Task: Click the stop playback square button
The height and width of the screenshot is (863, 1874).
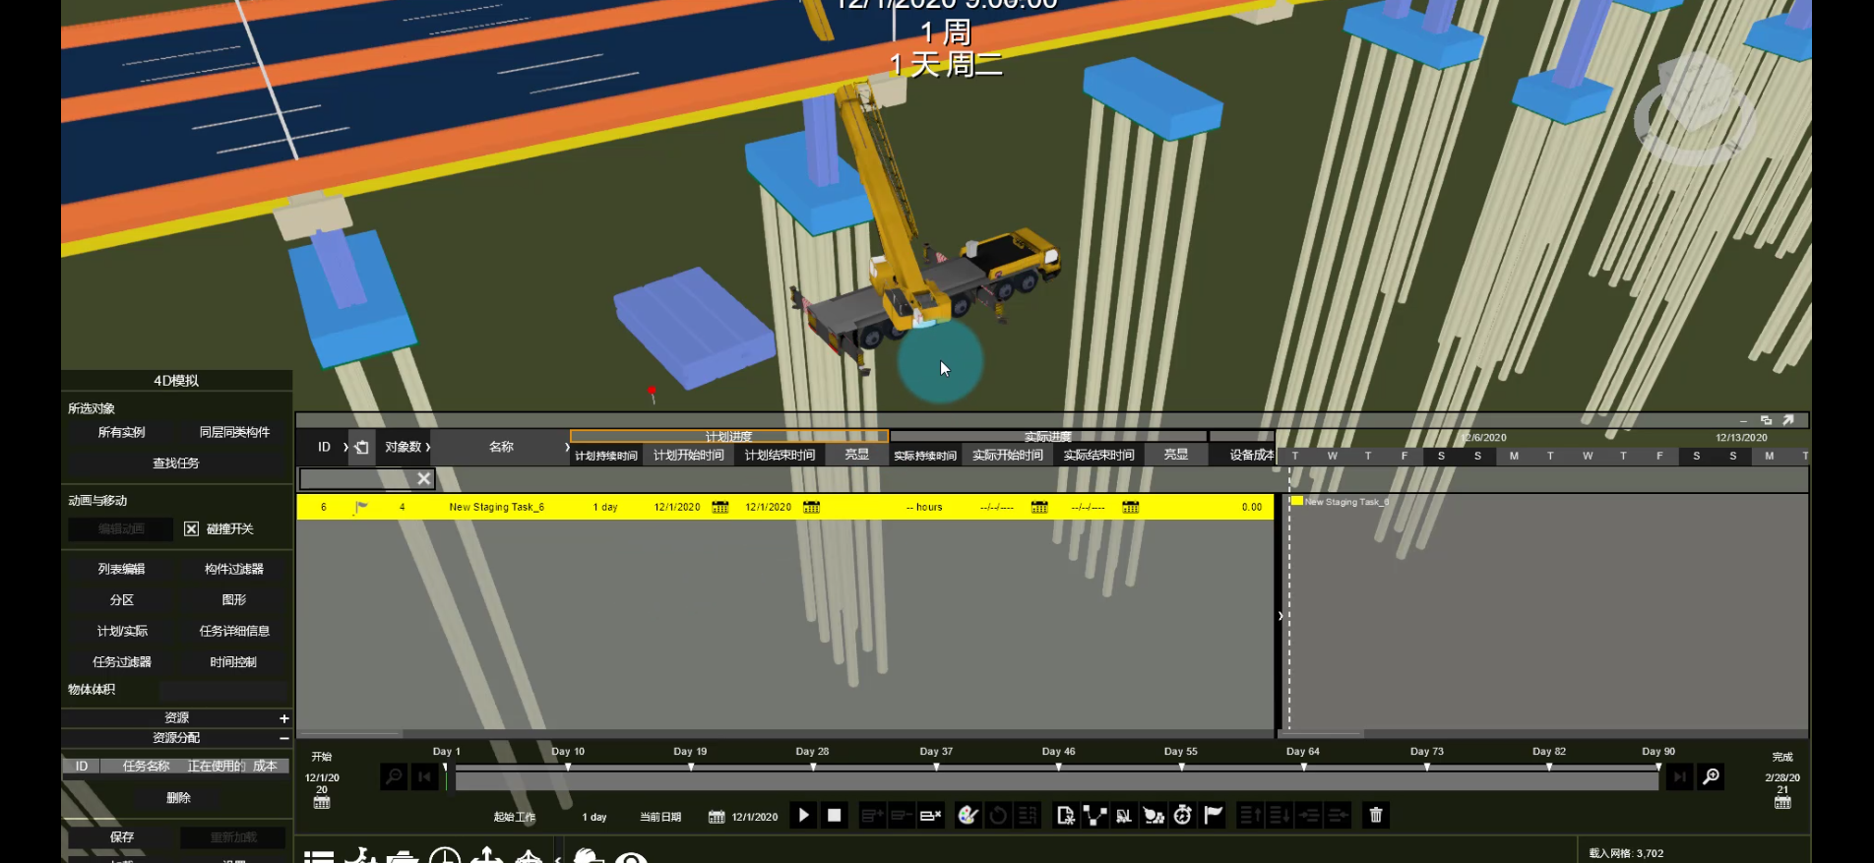Action: click(834, 815)
